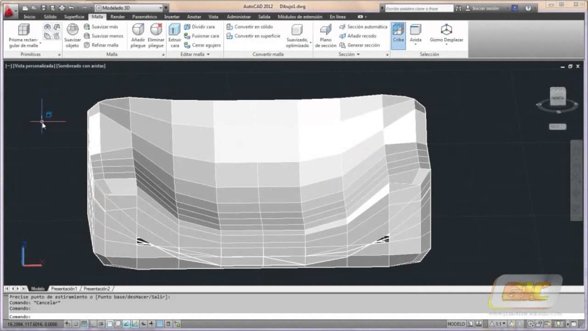Open the Presentación2 layout tab
The width and height of the screenshot is (588, 331).
pos(97,289)
